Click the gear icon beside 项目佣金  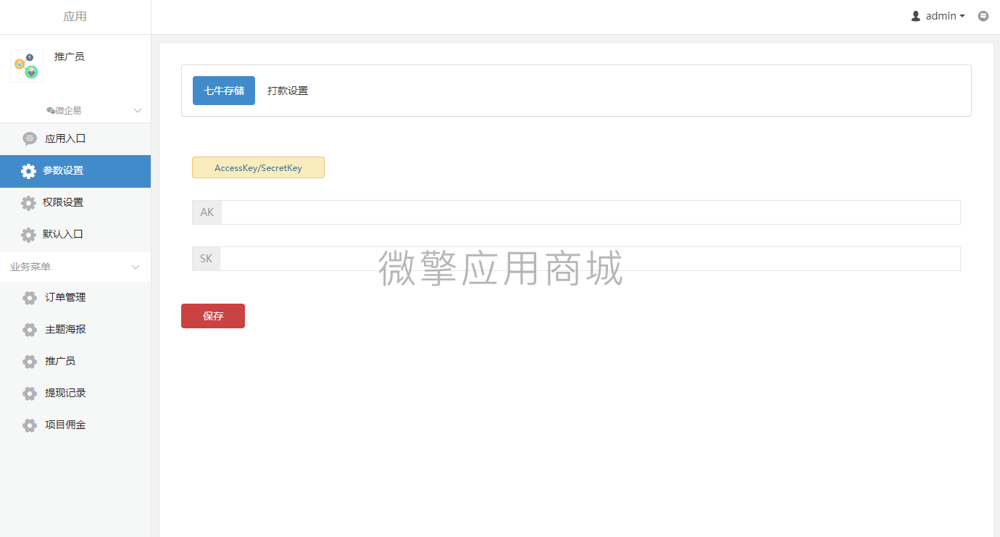[x=30, y=425]
